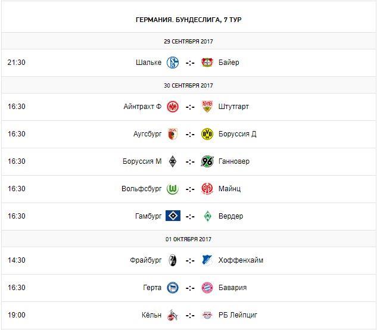Click the Köln club logo

click(173, 315)
